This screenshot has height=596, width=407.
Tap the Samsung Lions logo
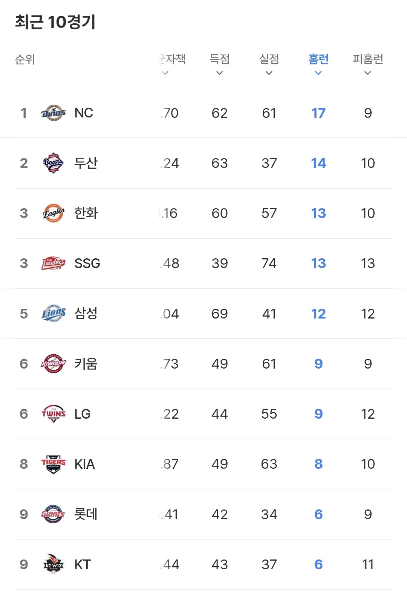[x=53, y=313]
